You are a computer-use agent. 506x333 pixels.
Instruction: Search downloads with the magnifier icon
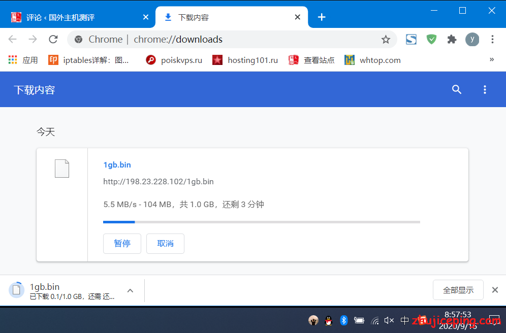pos(457,90)
